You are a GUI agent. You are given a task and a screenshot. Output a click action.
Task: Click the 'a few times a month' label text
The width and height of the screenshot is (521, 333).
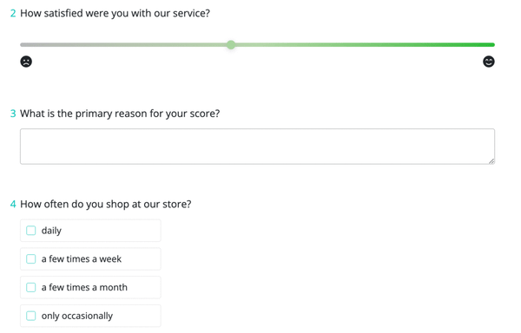[84, 287]
